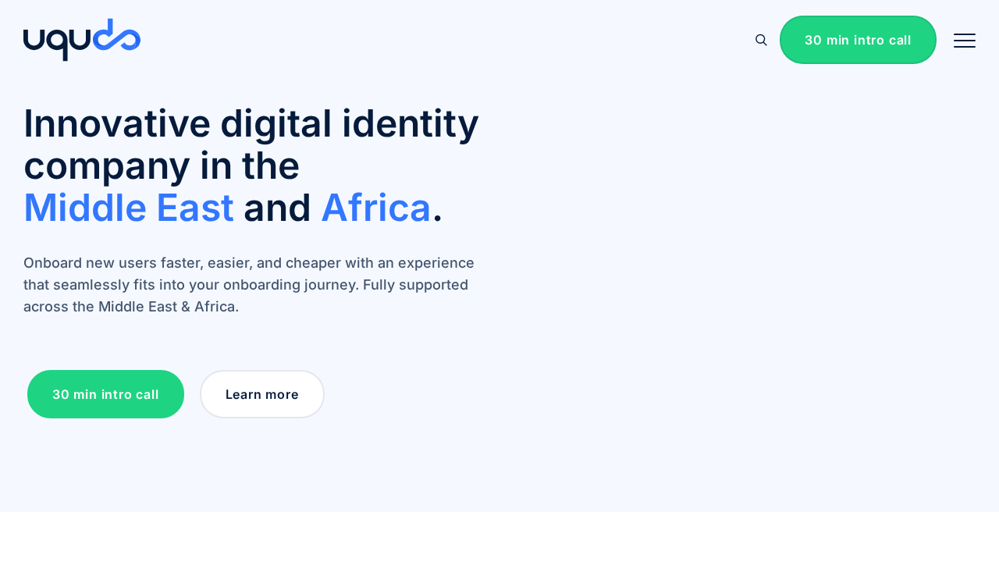
Task: Click "across the Middle East & Africa." paragraph line
Action: tap(131, 306)
